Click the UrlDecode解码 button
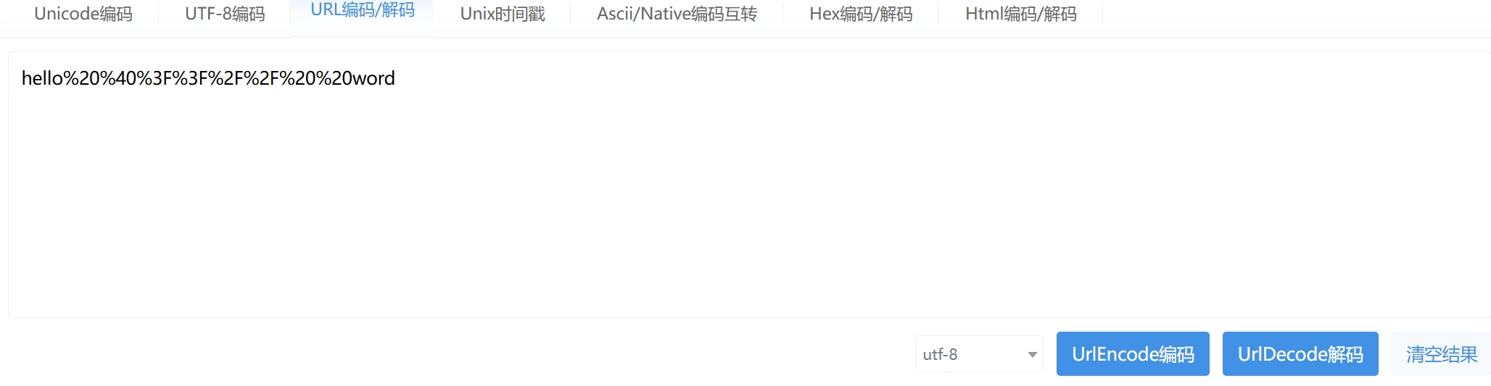The height and width of the screenshot is (386, 1491). [x=1300, y=354]
